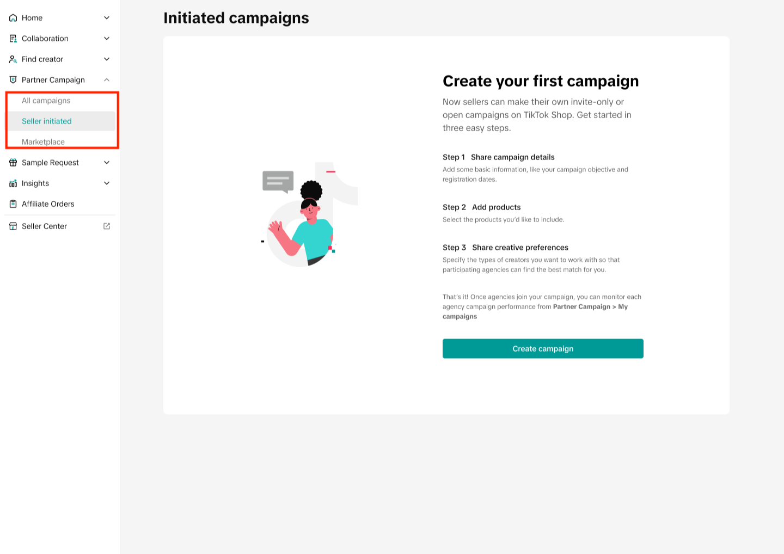Expand the Home menu chevron

point(107,18)
